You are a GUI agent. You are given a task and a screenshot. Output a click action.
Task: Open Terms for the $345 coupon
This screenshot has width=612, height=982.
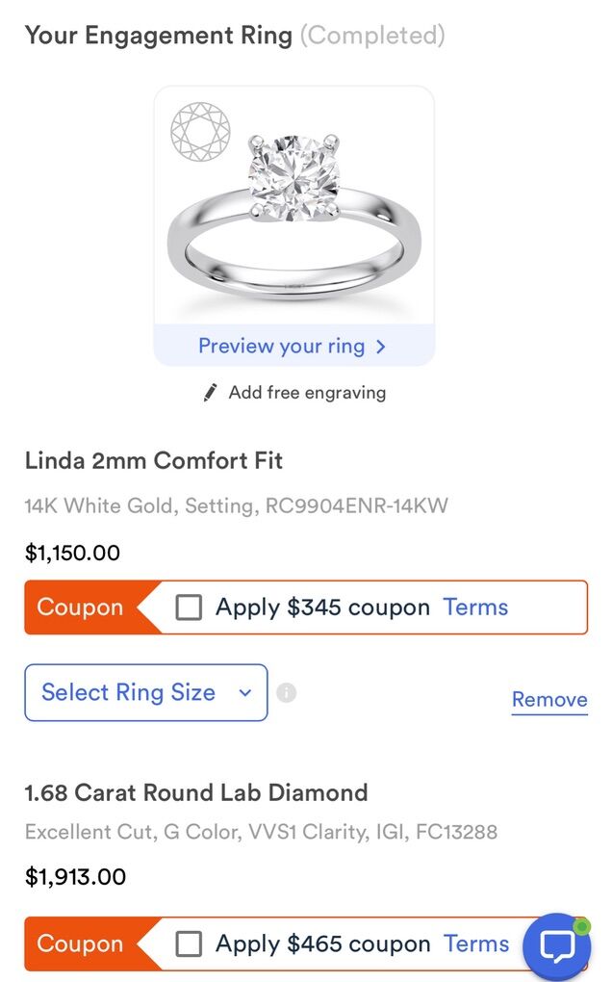[475, 607]
